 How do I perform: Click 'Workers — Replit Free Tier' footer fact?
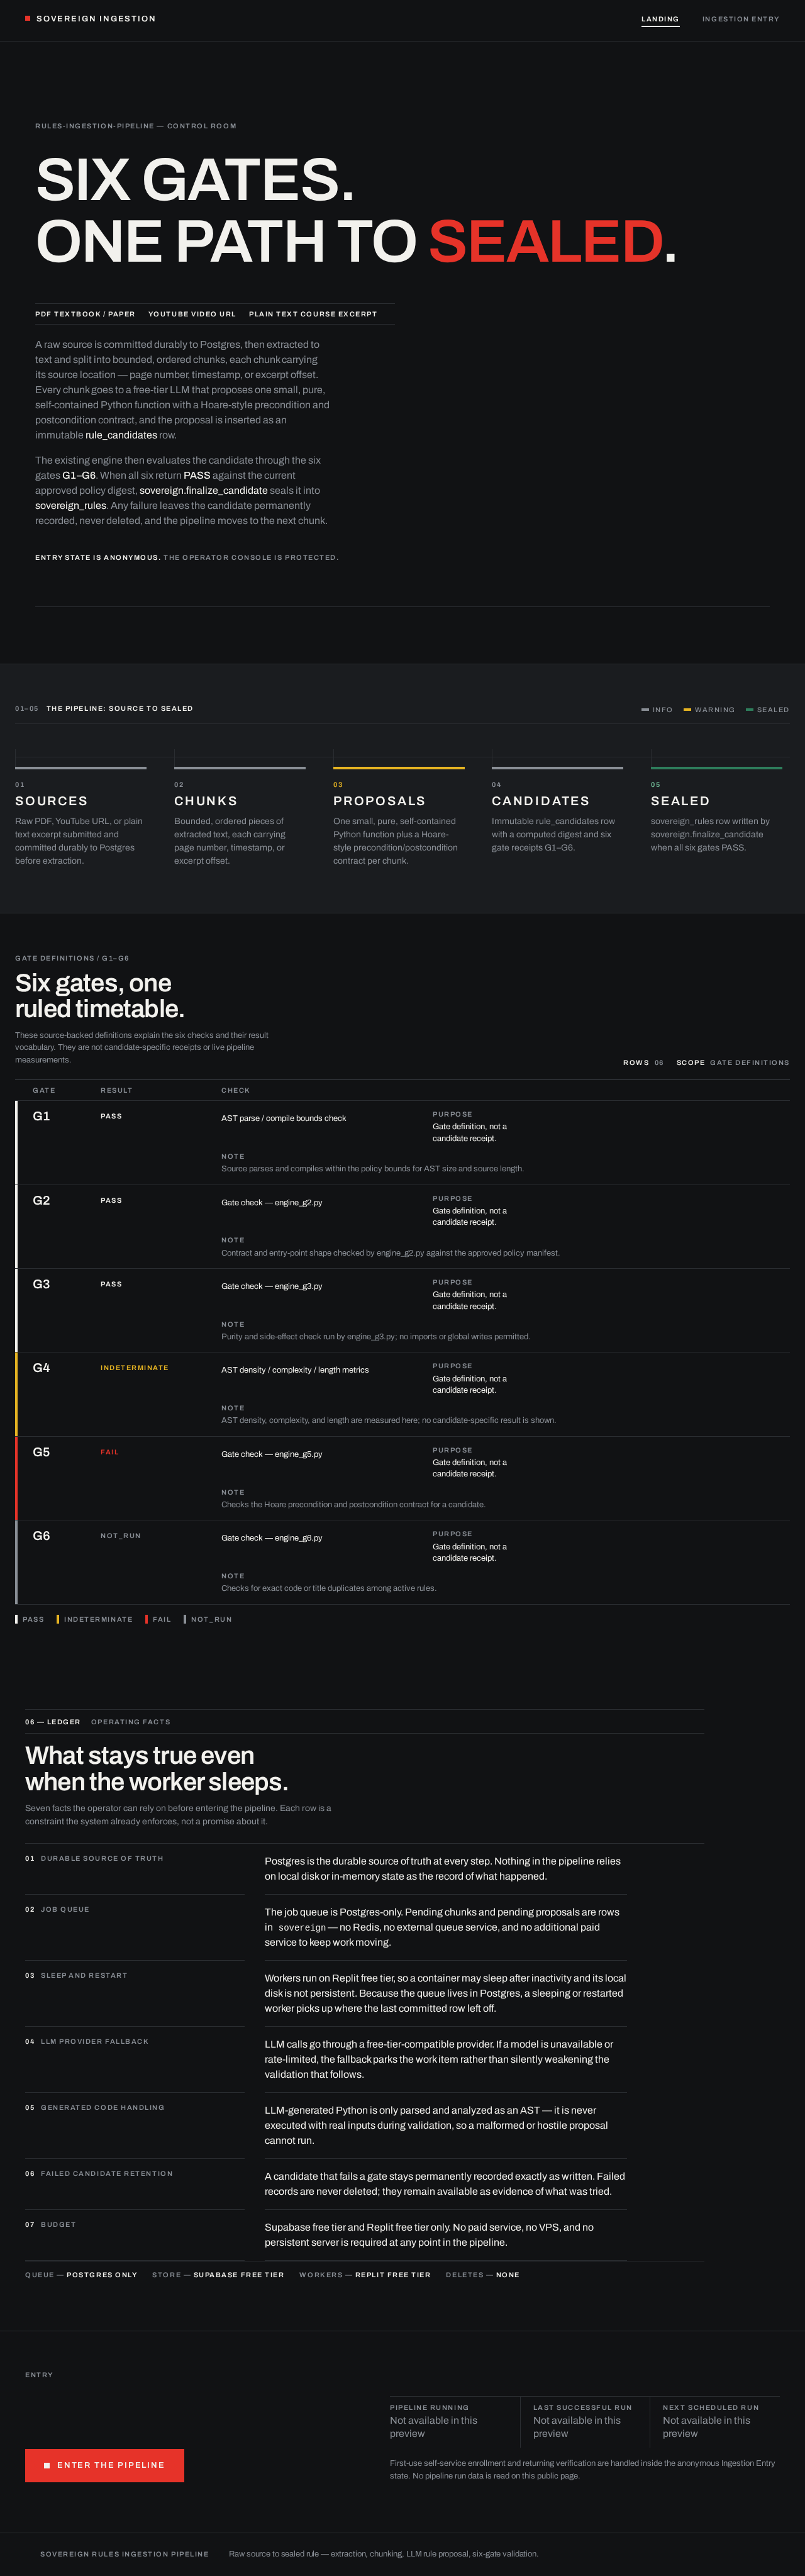[365, 2275]
